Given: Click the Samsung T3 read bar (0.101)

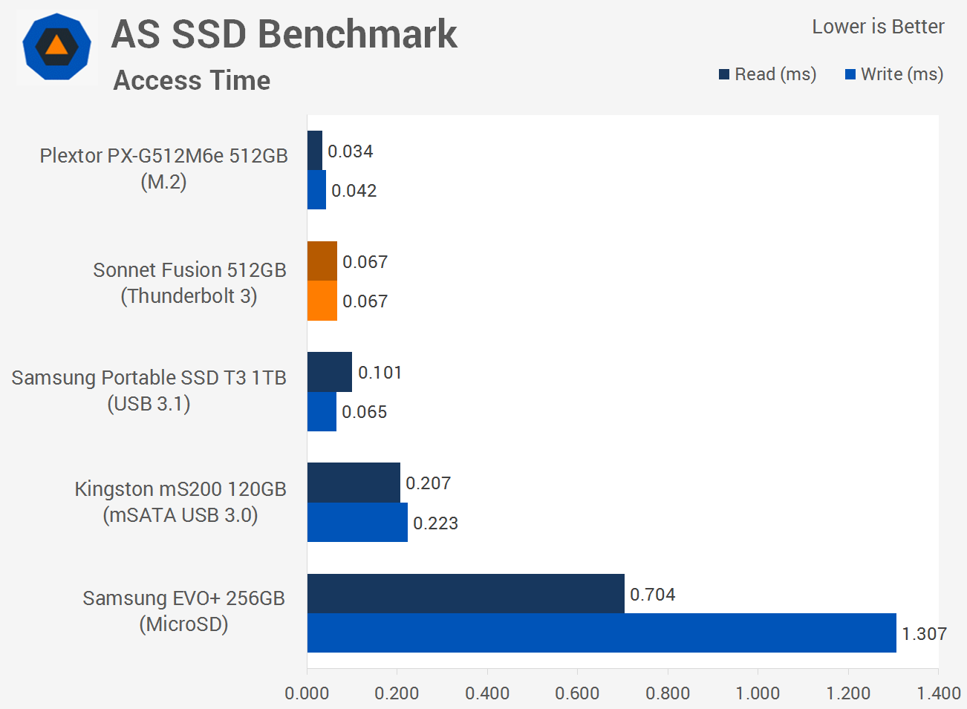Looking at the screenshot, I should (x=330, y=372).
